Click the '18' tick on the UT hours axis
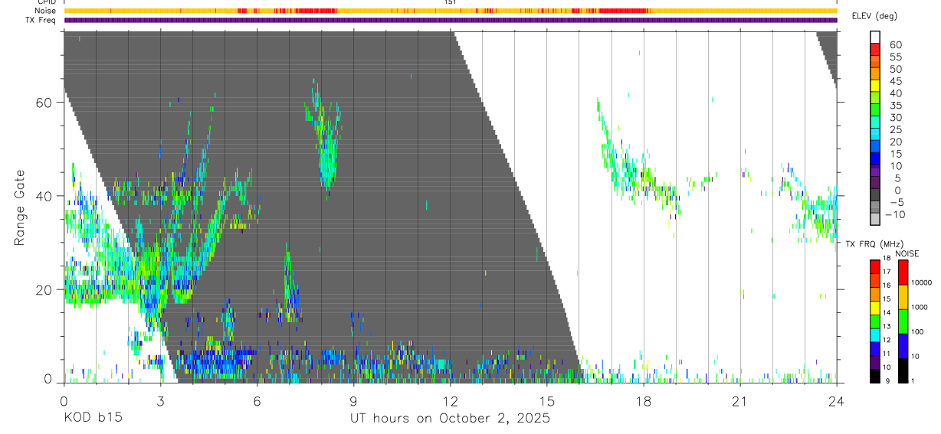The height and width of the screenshot is (434, 941). pyautogui.click(x=643, y=400)
